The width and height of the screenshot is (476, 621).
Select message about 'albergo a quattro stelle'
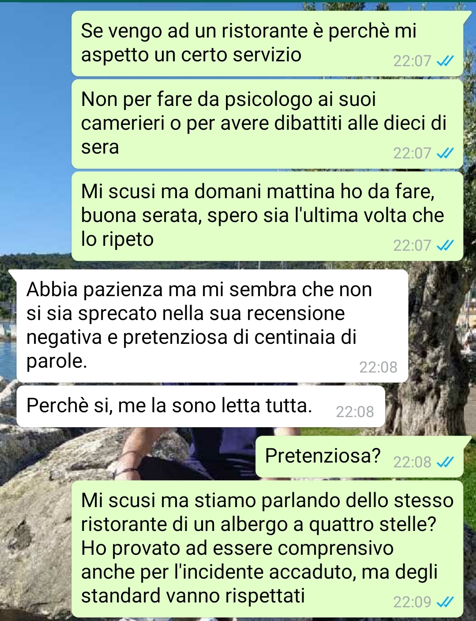[x=267, y=549]
